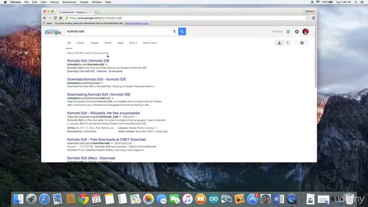Open QuickTime Player in the Dock

click(292, 199)
